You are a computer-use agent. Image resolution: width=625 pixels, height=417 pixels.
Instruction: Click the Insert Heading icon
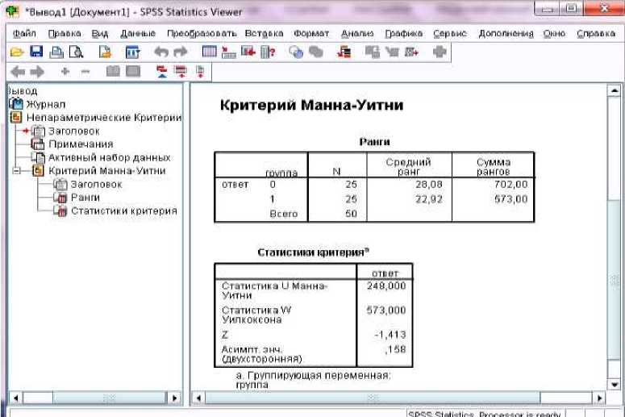[x=162, y=72]
